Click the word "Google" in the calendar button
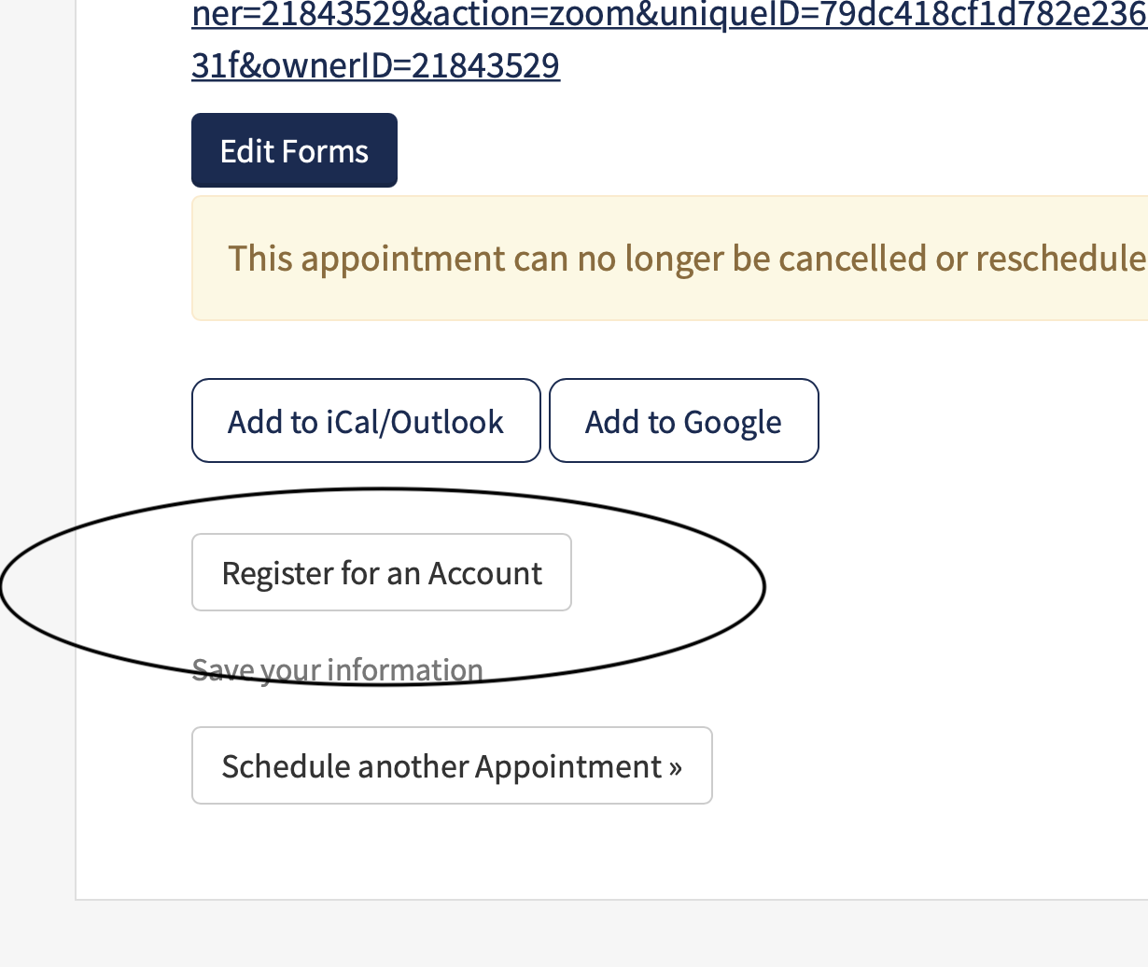1148x967 pixels. click(733, 423)
